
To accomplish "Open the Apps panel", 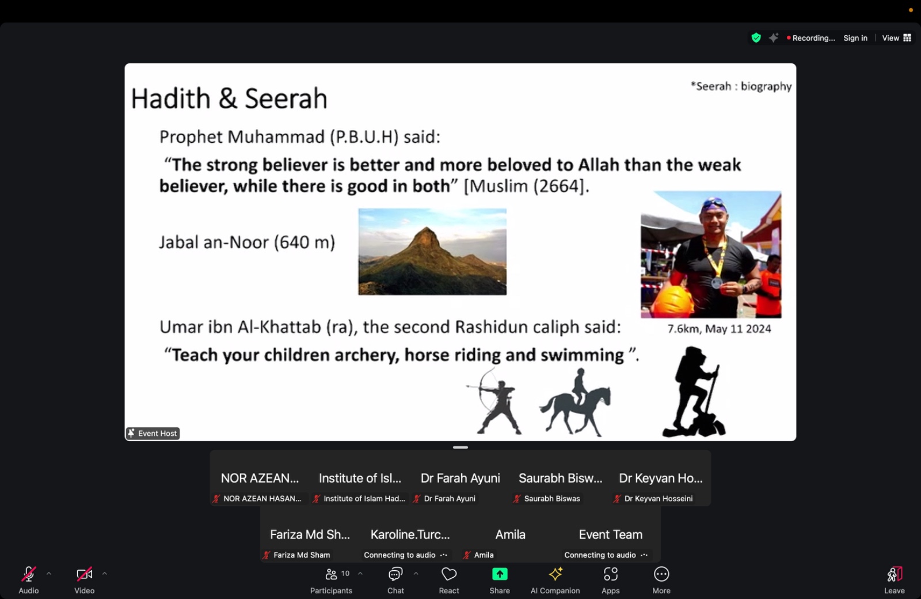I will point(610,579).
